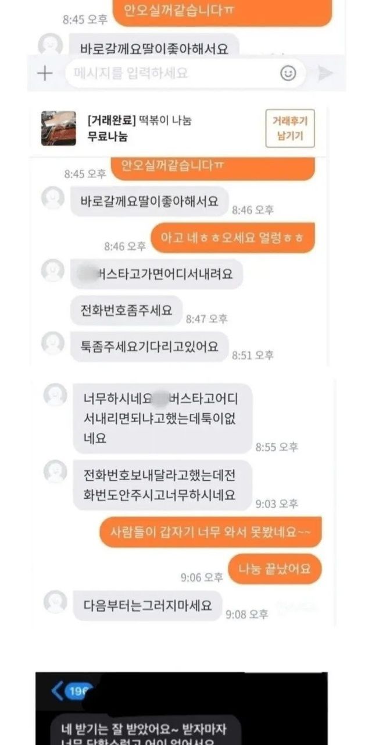Tap avatar beside 다음부터는그러지마세요 message
The image size is (372, 745).
tap(55, 601)
